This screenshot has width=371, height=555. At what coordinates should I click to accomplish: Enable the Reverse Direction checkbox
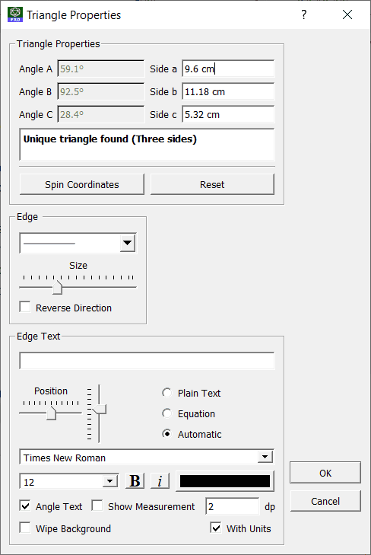(25, 308)
